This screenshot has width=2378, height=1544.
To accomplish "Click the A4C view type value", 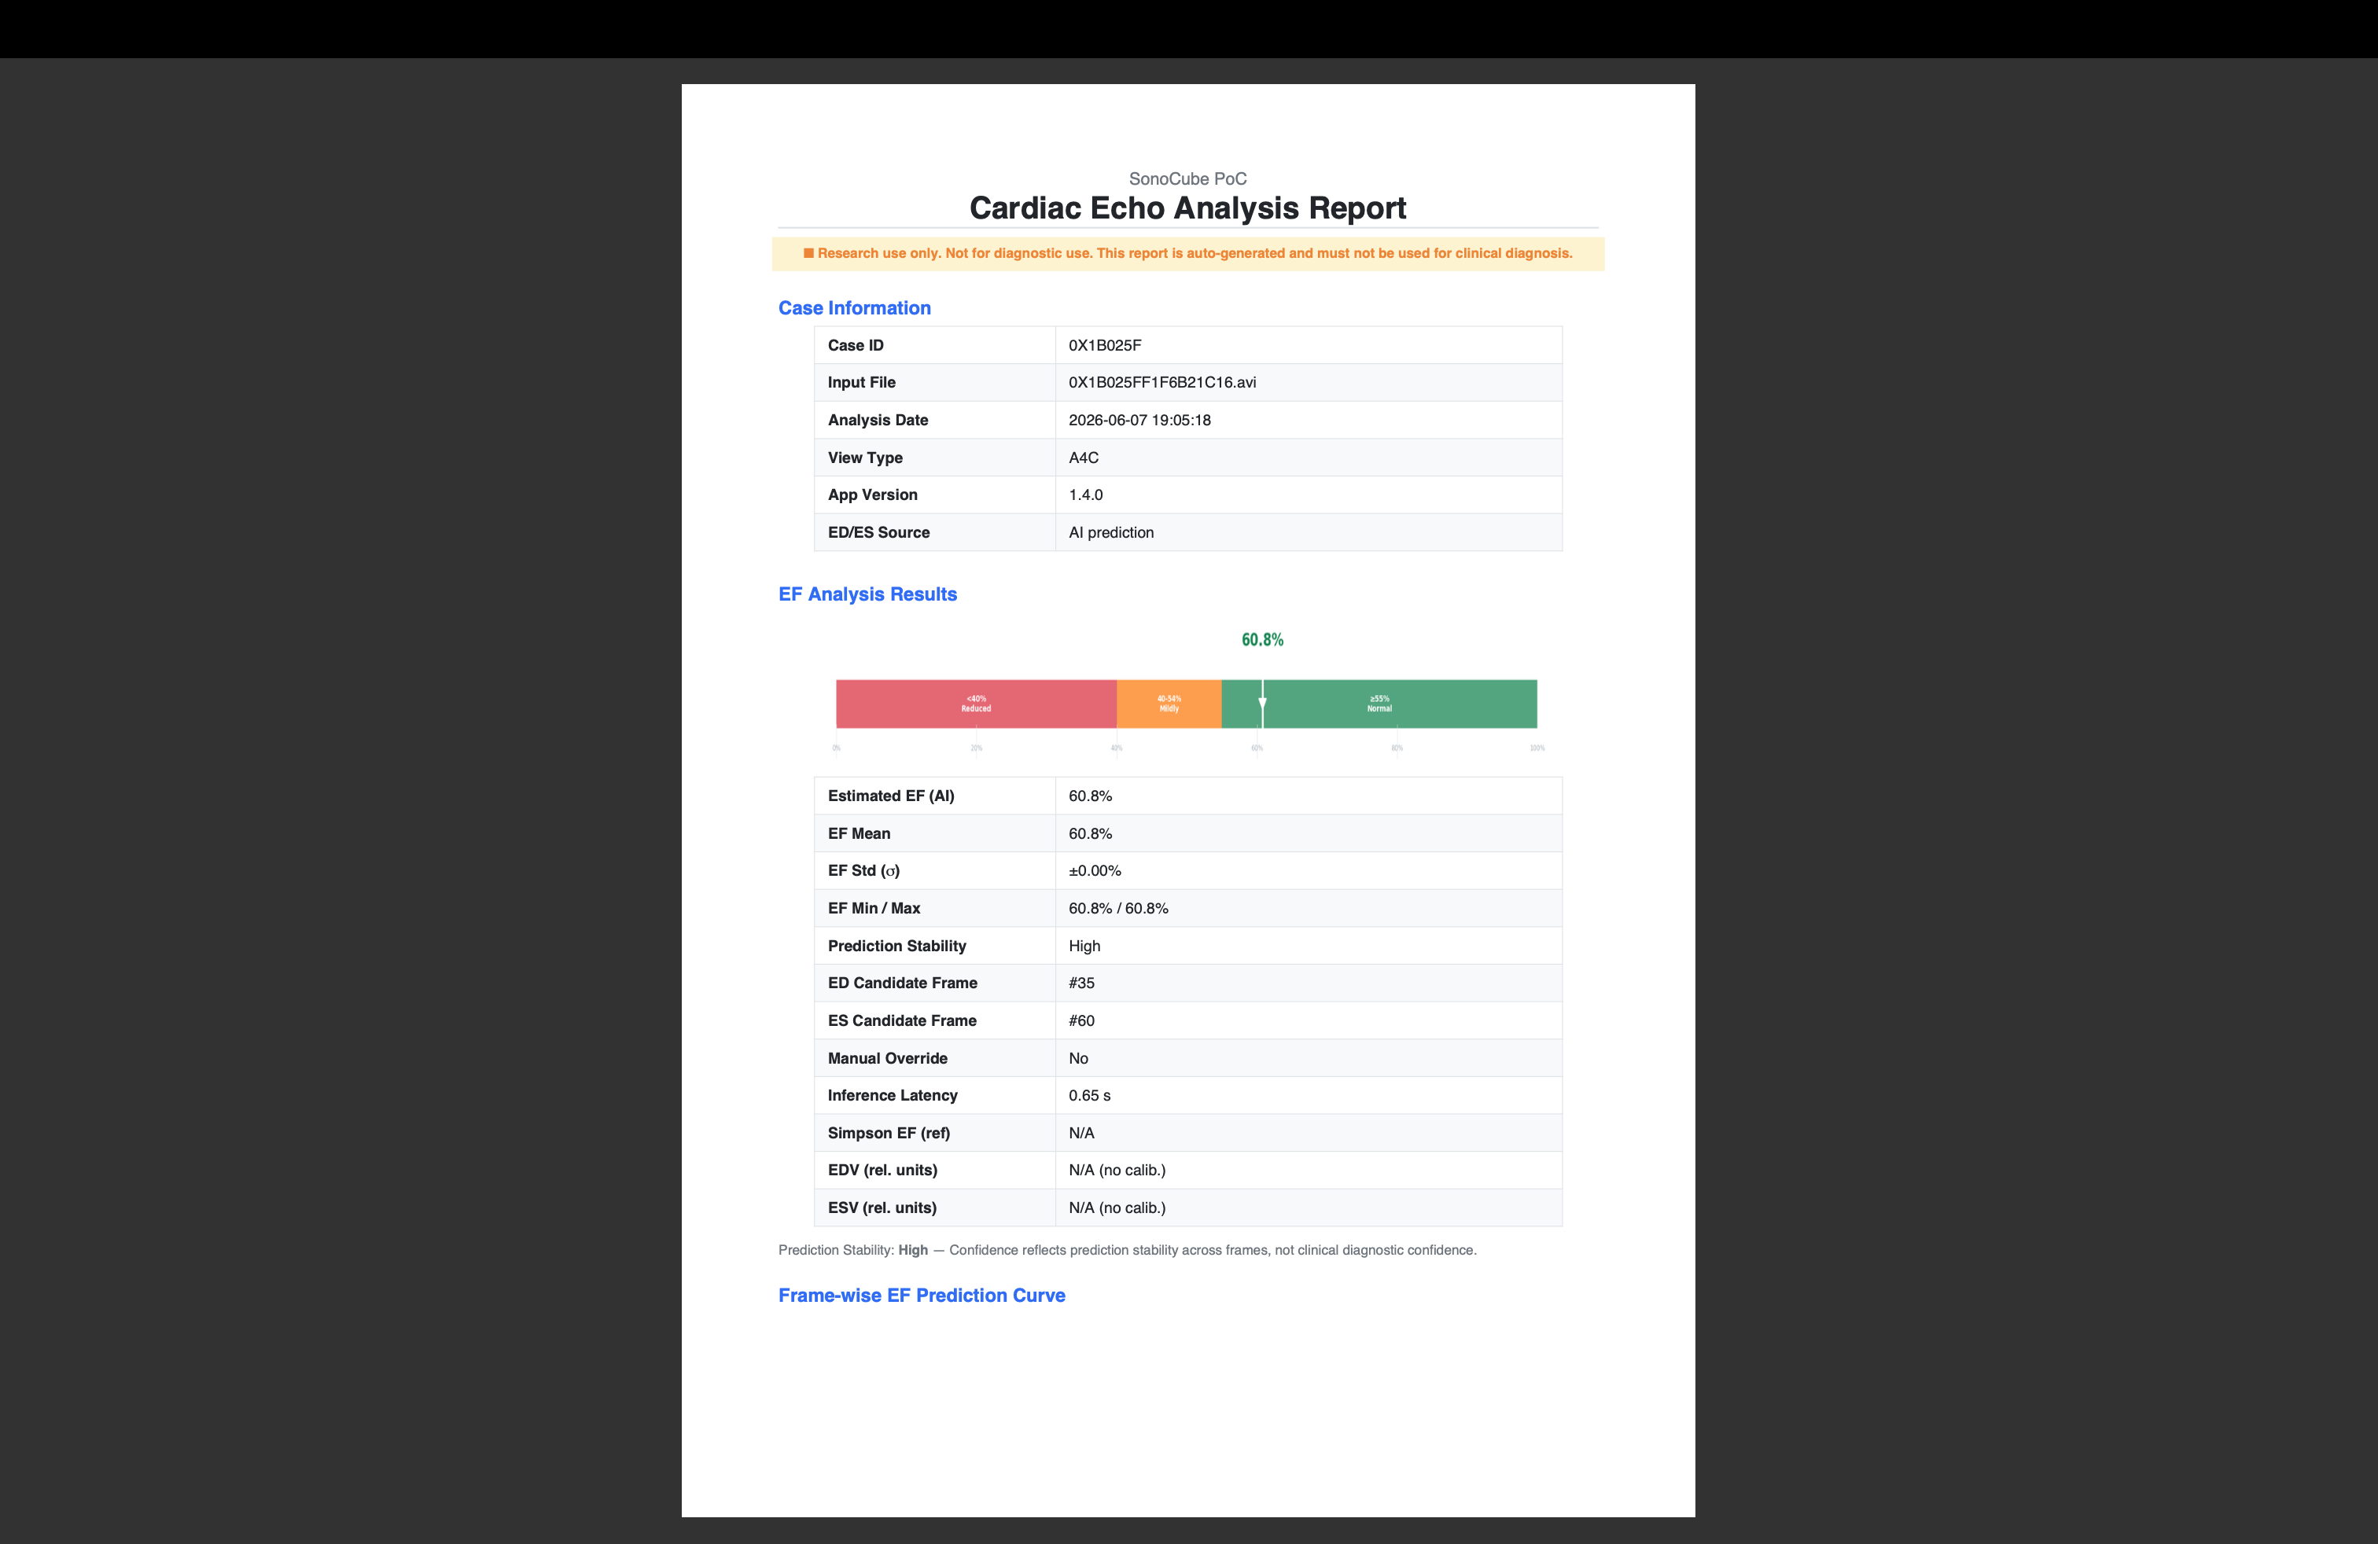I will [1083, 458].
